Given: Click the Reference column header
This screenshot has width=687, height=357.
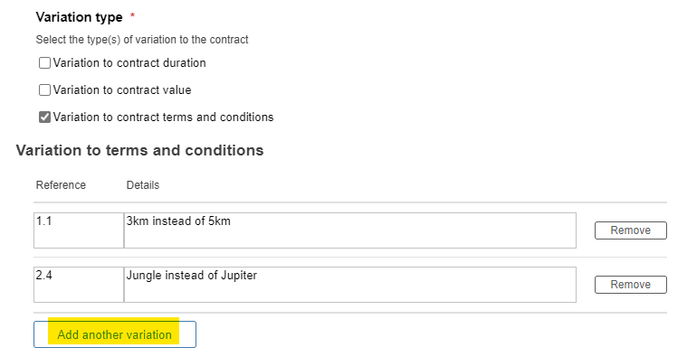Looking at the screenshot, I should [61, 185].
